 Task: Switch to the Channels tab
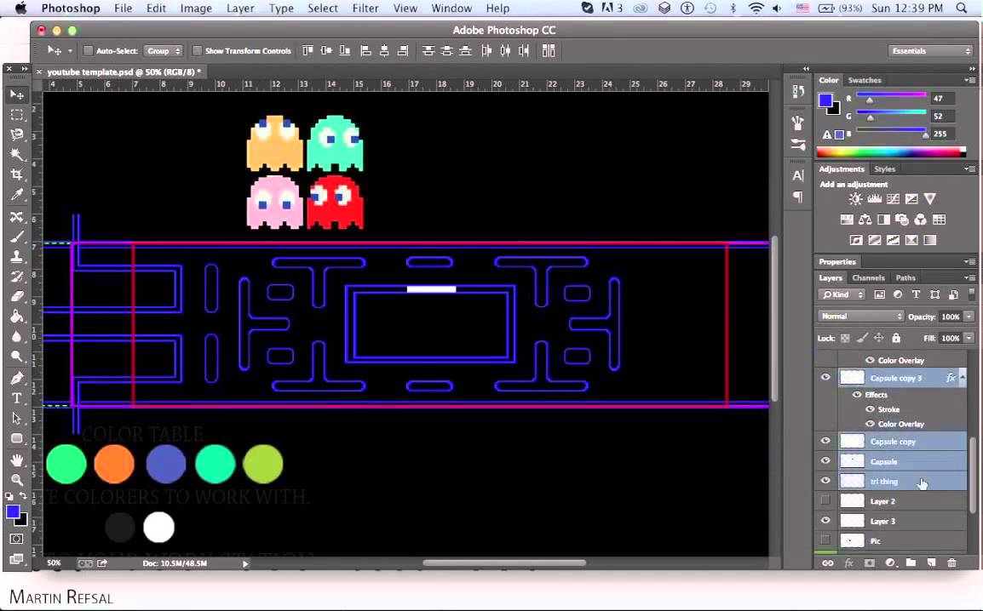(x=868, y=277)
